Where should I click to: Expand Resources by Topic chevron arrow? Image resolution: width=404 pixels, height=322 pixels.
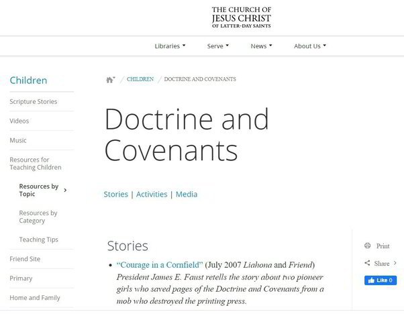66,190
